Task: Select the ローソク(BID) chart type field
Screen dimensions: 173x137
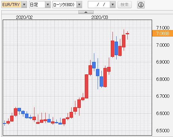Action: click(x=65, y=5)
